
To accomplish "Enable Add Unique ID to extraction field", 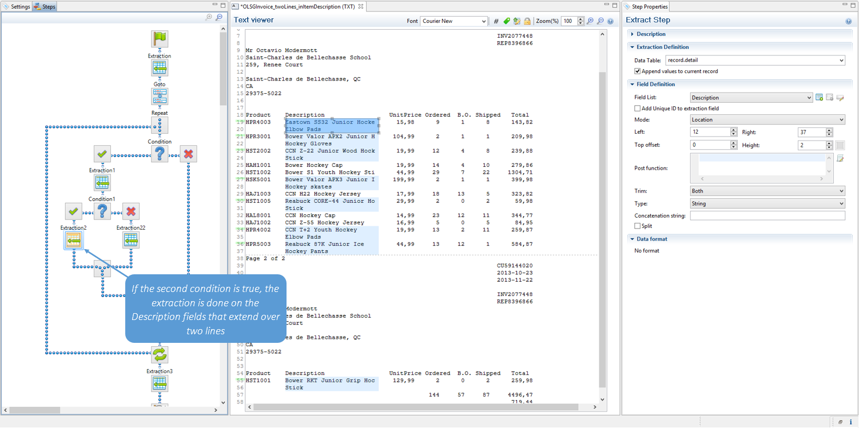I will pos(638,109).
